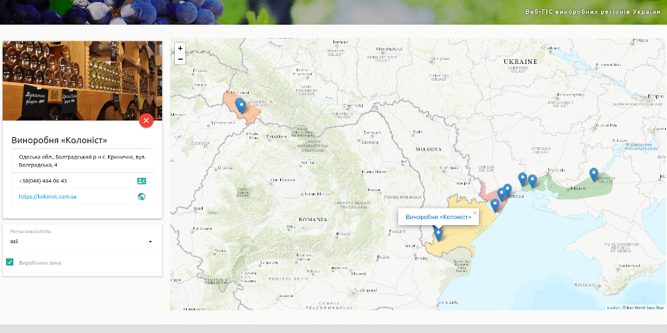
Task: Open the 'Регіон виноробства' region dropdown
Action: [x=81, y=242]
